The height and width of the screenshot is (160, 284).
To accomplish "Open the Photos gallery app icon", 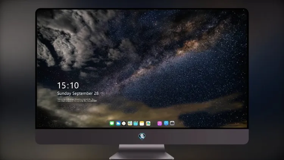I will pyautogui.click(x=148, y=123).
